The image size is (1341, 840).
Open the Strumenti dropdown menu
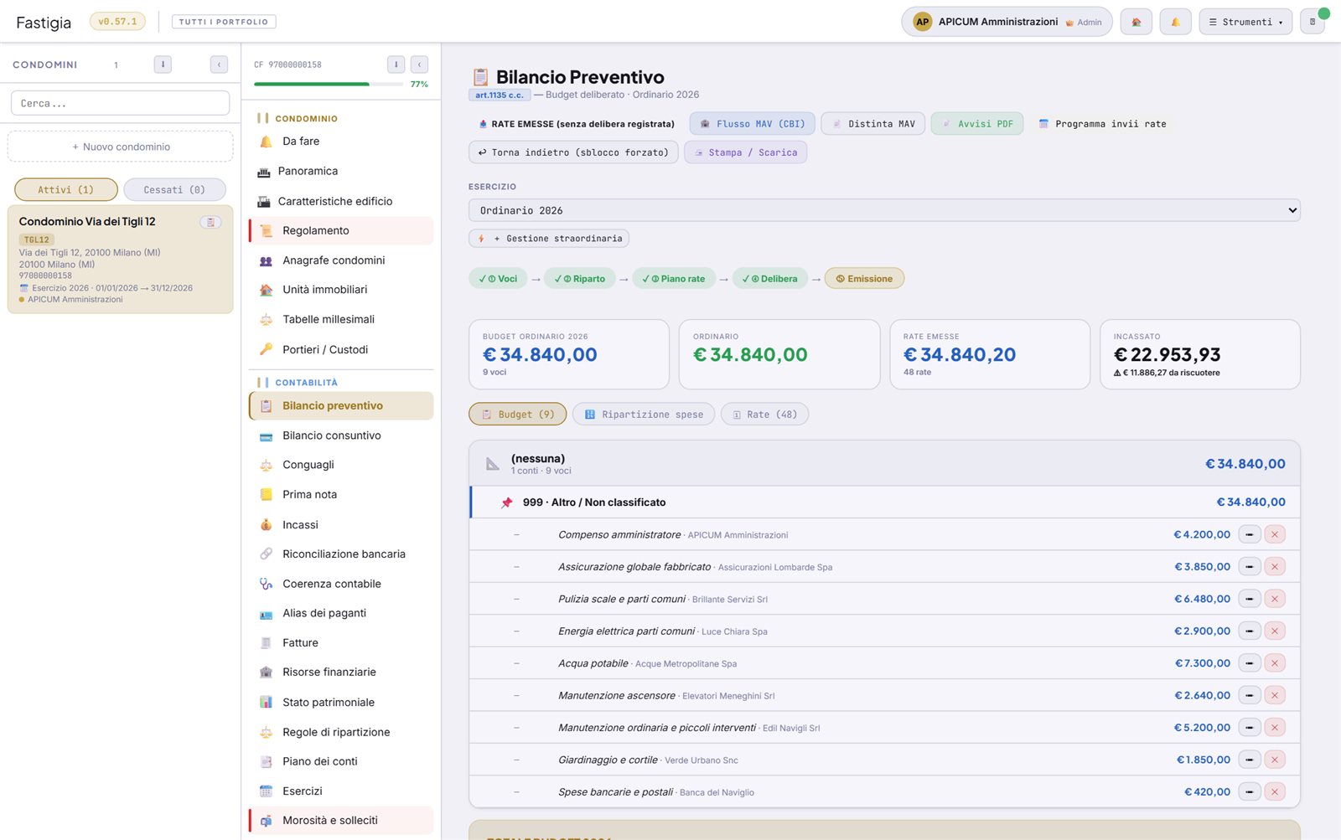point(1245,22)
